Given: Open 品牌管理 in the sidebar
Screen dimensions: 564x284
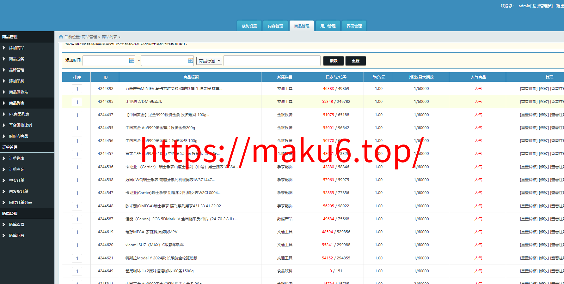Looking at the screenshot, I should (x=17, y=70).
